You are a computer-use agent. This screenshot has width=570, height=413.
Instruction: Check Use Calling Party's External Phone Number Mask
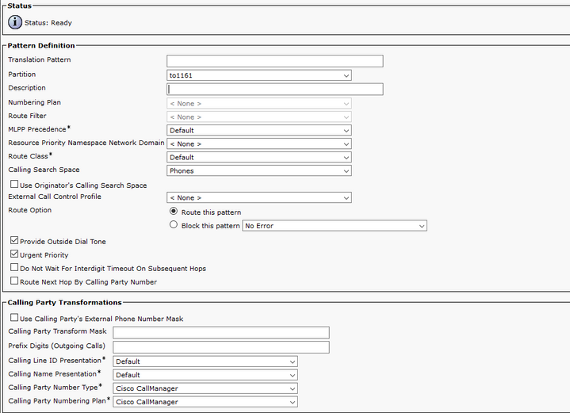pyautogui.click(x=14, y=317)
